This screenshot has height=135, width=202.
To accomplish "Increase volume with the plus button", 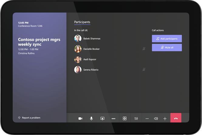I will [x=165, y=119].
